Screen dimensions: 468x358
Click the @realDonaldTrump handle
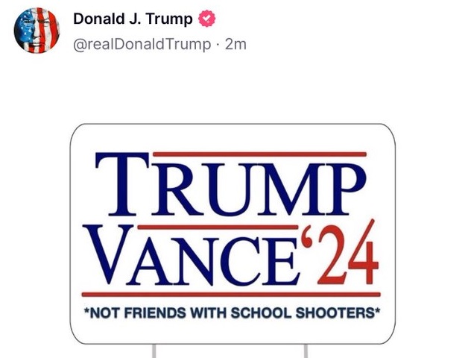pos(142,44)
